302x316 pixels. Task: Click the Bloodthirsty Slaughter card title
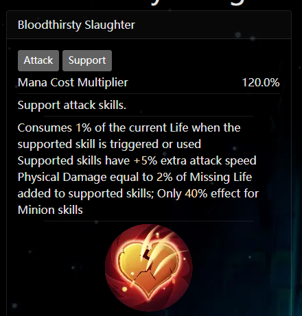[76, 25]
